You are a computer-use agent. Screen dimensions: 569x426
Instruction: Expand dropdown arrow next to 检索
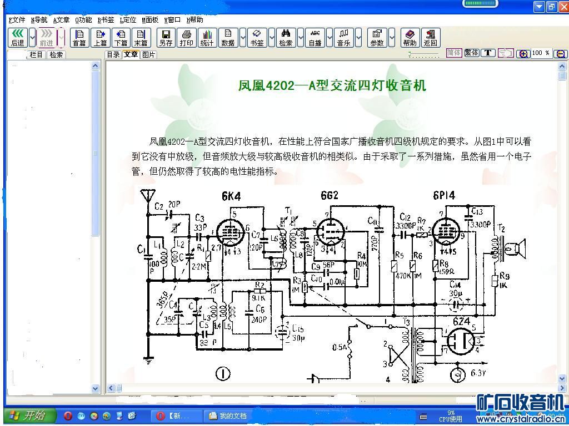[x=301, y=38]
